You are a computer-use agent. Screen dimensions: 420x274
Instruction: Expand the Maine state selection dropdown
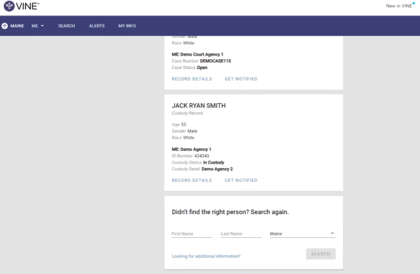302,233
